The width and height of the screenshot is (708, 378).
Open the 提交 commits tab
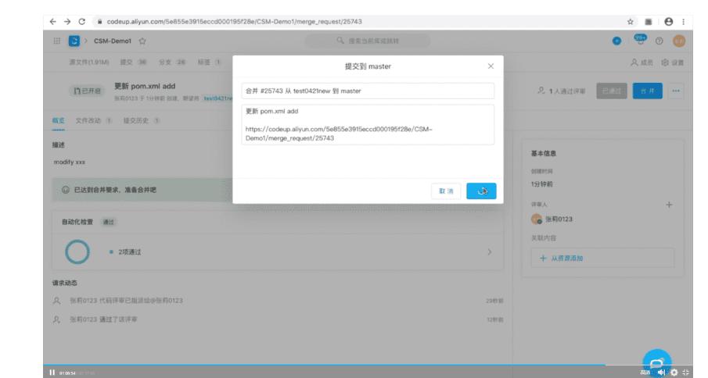tap(133, 62)
